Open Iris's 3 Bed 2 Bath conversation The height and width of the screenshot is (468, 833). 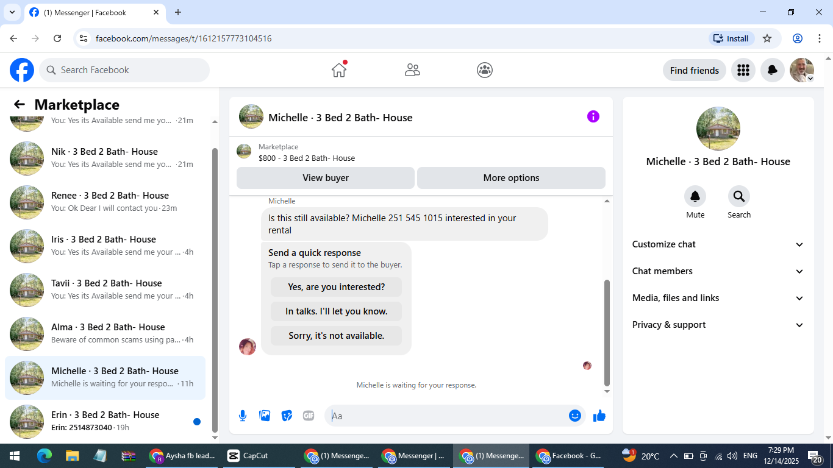click(105, 246)
